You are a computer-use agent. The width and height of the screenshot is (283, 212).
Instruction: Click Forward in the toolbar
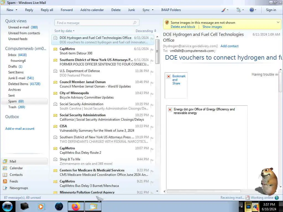tap(67, 10)
